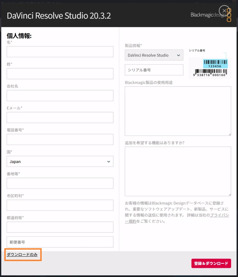
Task: Click the Blackmagic製品の使用用途 text area
Action: [178, 111]
